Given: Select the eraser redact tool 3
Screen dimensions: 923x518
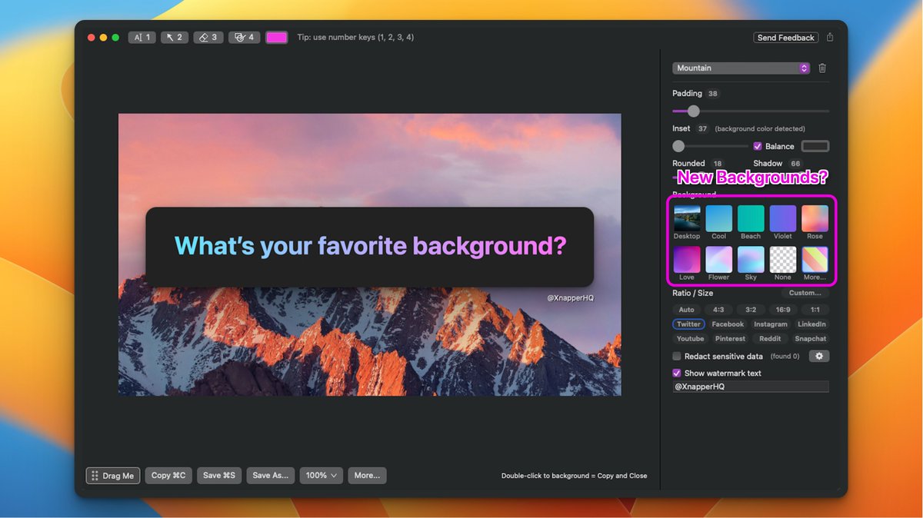Looking at the screenshot, I should 208,37.
